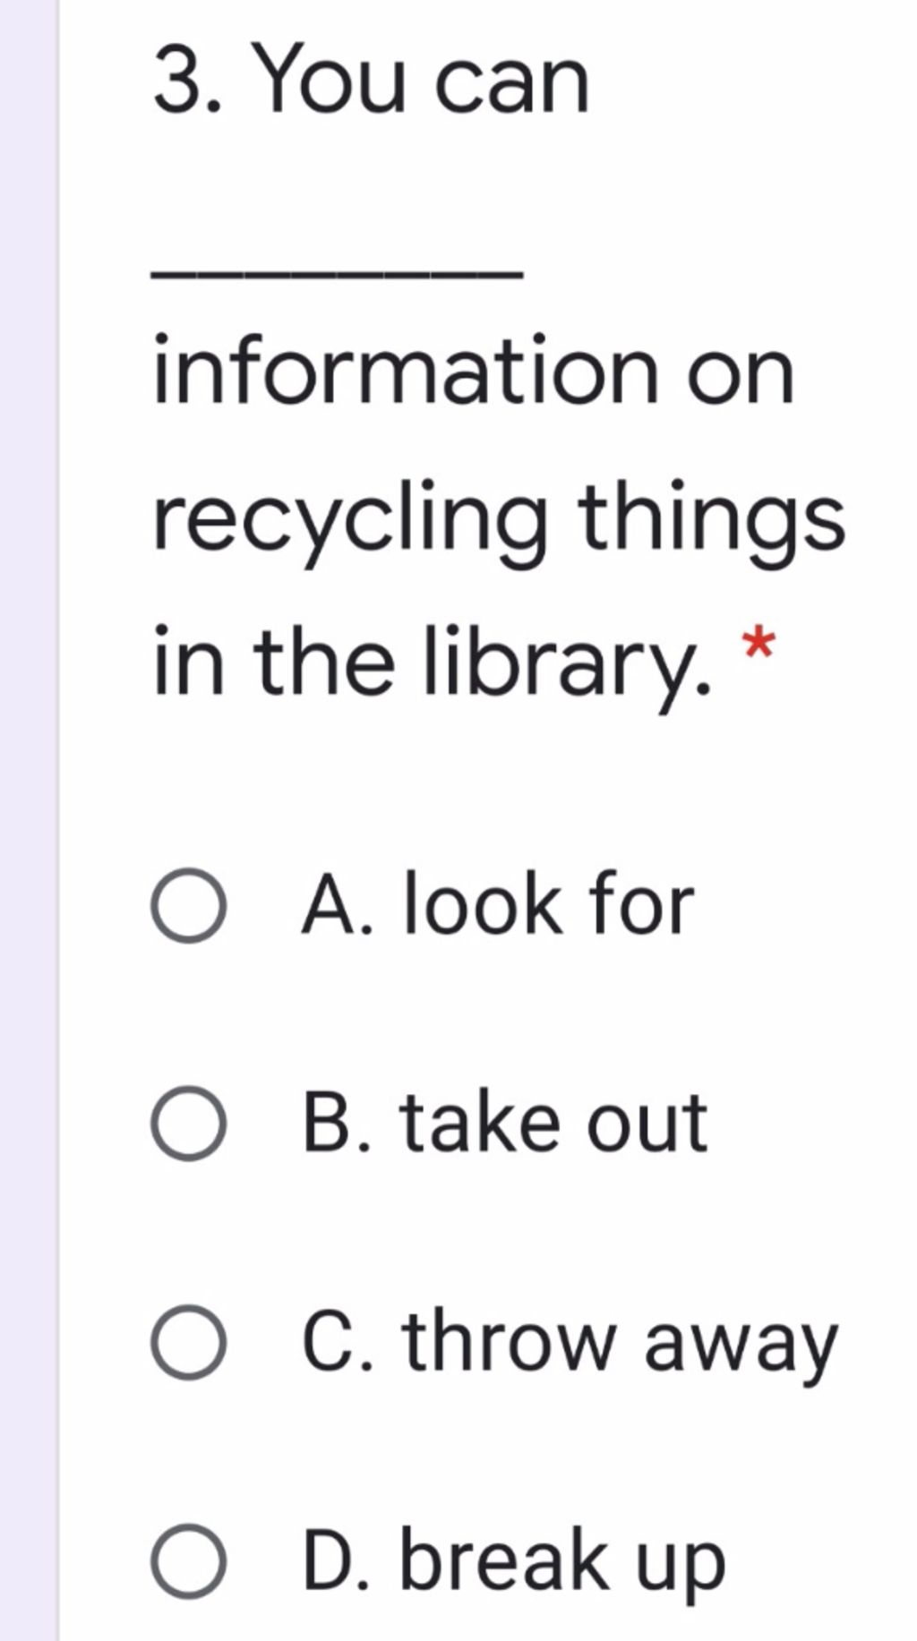Viewport: 917px width, 1641px height.
Task: Choose the radio circle beside 'take out'
Action: [187, 1124]
